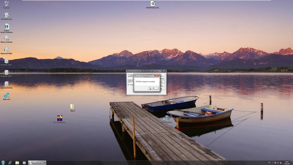Show hidden tray icons arrow

[x=273, y=163]
